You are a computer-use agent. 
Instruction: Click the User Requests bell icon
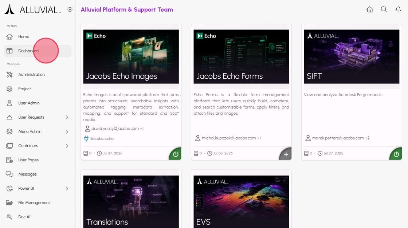(x=9, y=117)
